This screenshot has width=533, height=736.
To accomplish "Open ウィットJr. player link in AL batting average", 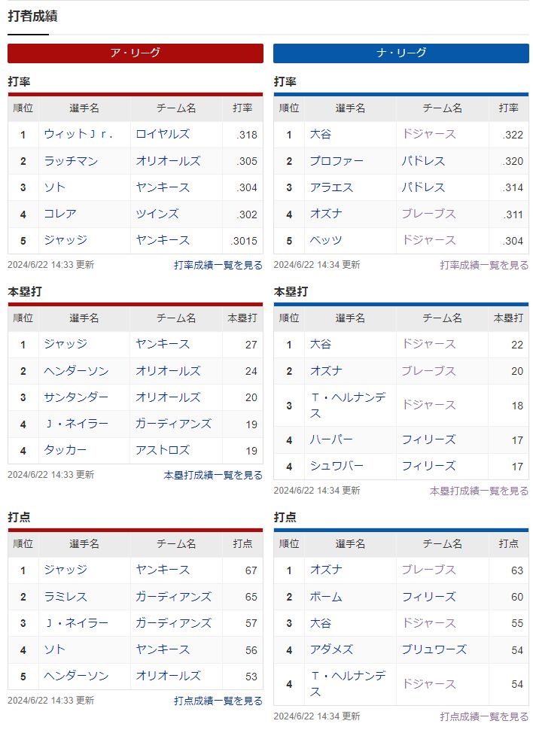I will point(78,134).
